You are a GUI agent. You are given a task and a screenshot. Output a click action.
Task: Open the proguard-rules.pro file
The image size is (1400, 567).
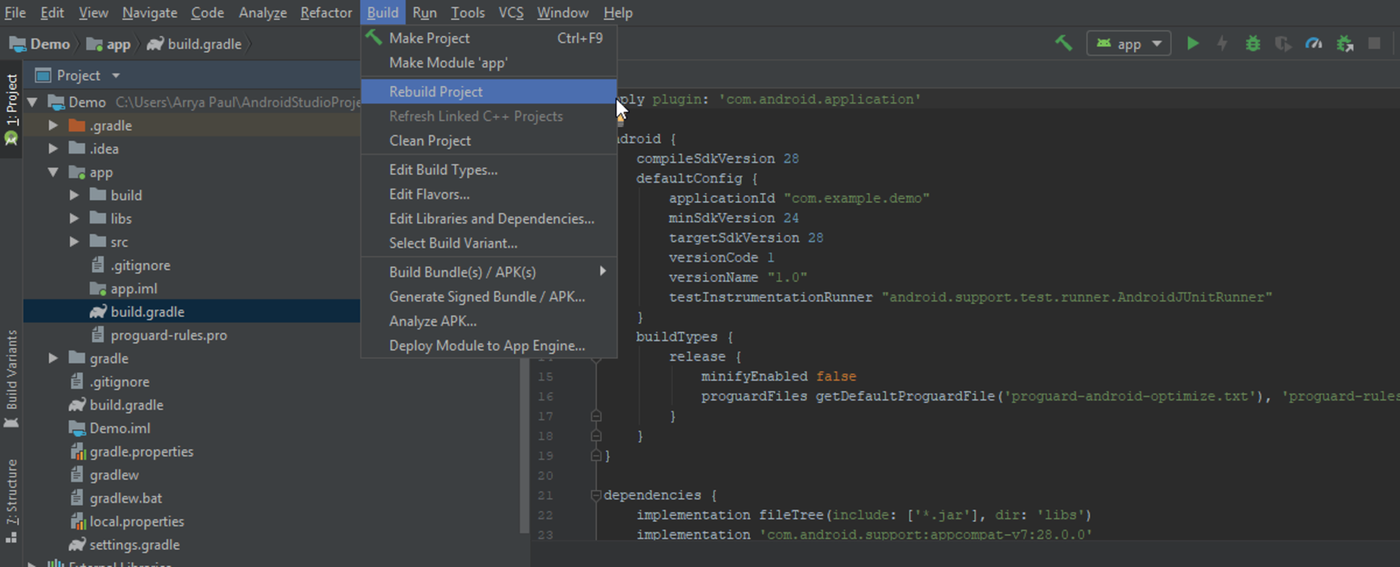click(168, 335)
